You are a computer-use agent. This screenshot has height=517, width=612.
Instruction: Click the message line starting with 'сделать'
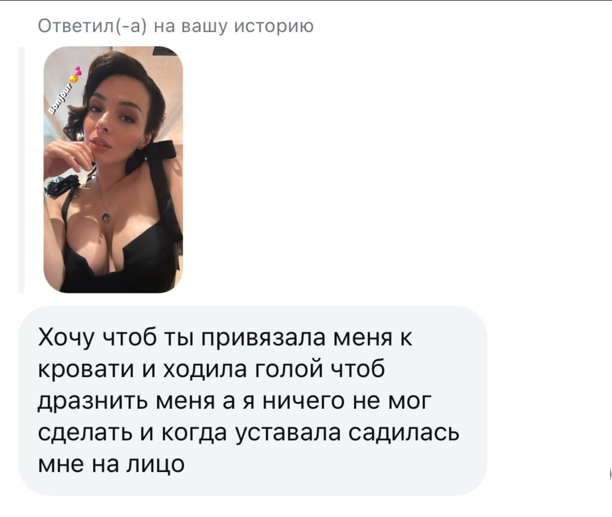249,433
